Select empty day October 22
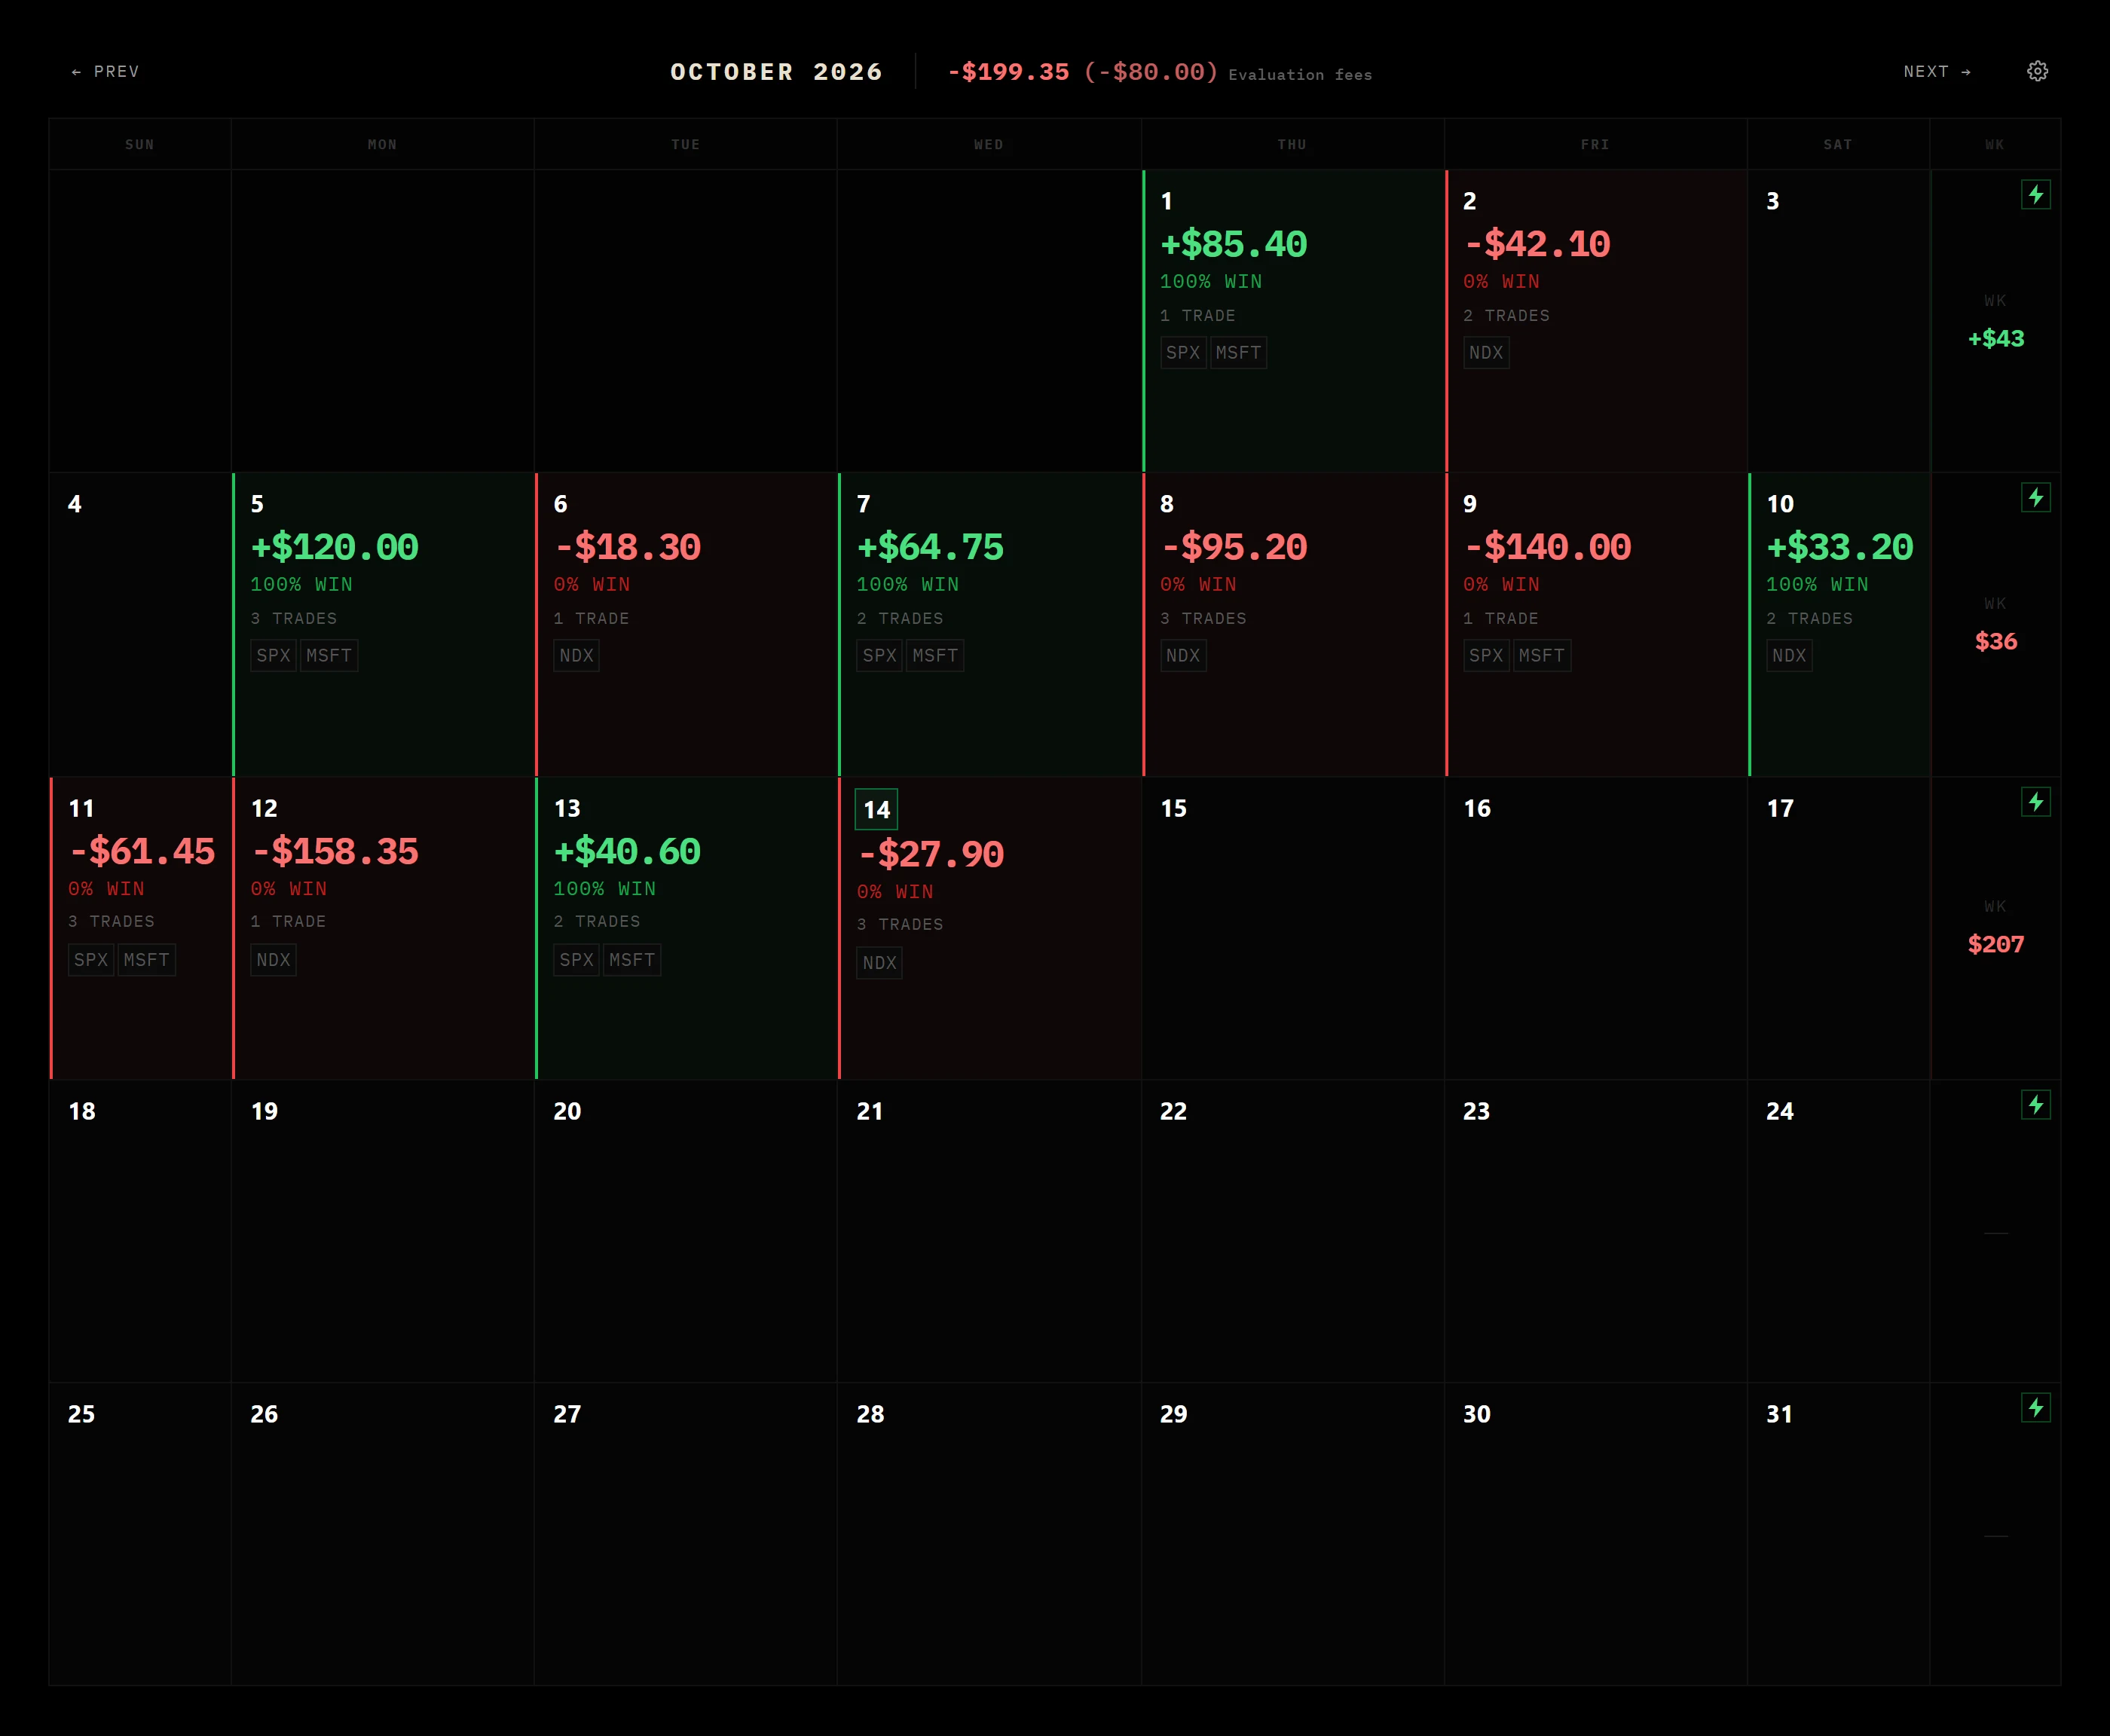Image resolution: width=2110 pixels, height=1736 pixels. click(x=1293, y=1231)
